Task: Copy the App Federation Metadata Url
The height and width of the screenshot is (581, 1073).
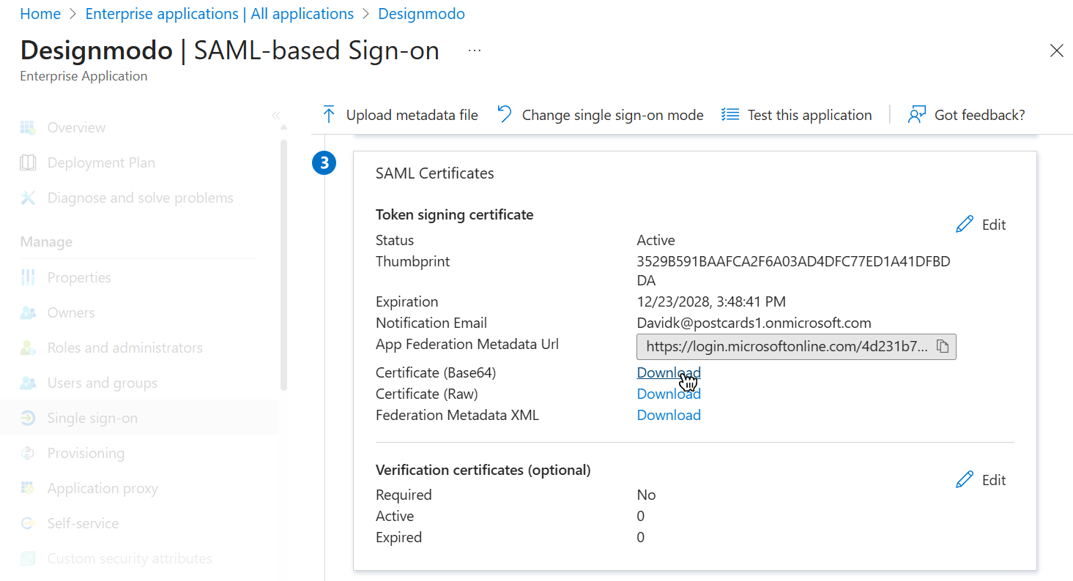Action: pos(943,346)
